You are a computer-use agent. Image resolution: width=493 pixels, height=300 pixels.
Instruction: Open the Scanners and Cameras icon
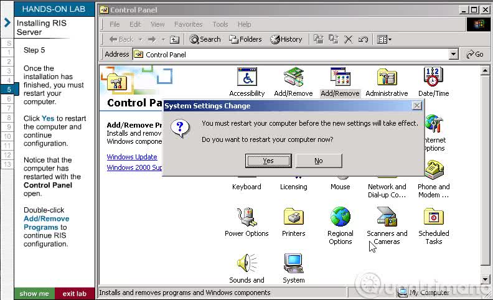click(x=387, y=217)
